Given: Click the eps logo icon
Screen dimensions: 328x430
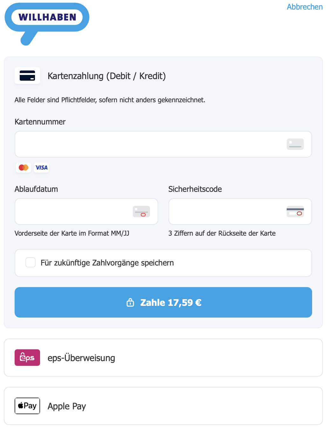Looking at the screenshot, I should (27, 357).
